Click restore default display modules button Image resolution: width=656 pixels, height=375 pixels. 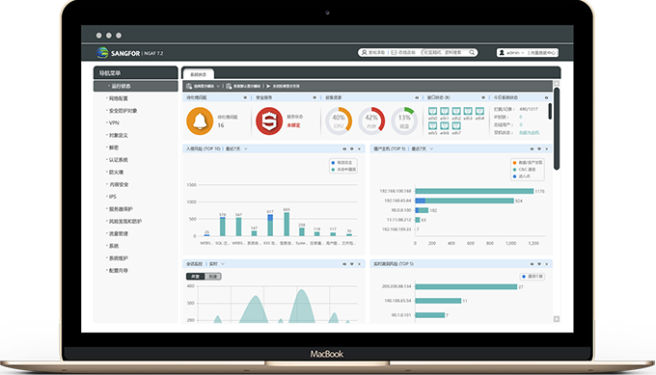[243, 86]
